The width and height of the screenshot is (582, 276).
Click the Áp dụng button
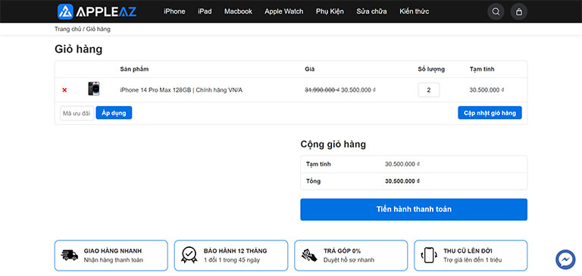pos(114,113)
